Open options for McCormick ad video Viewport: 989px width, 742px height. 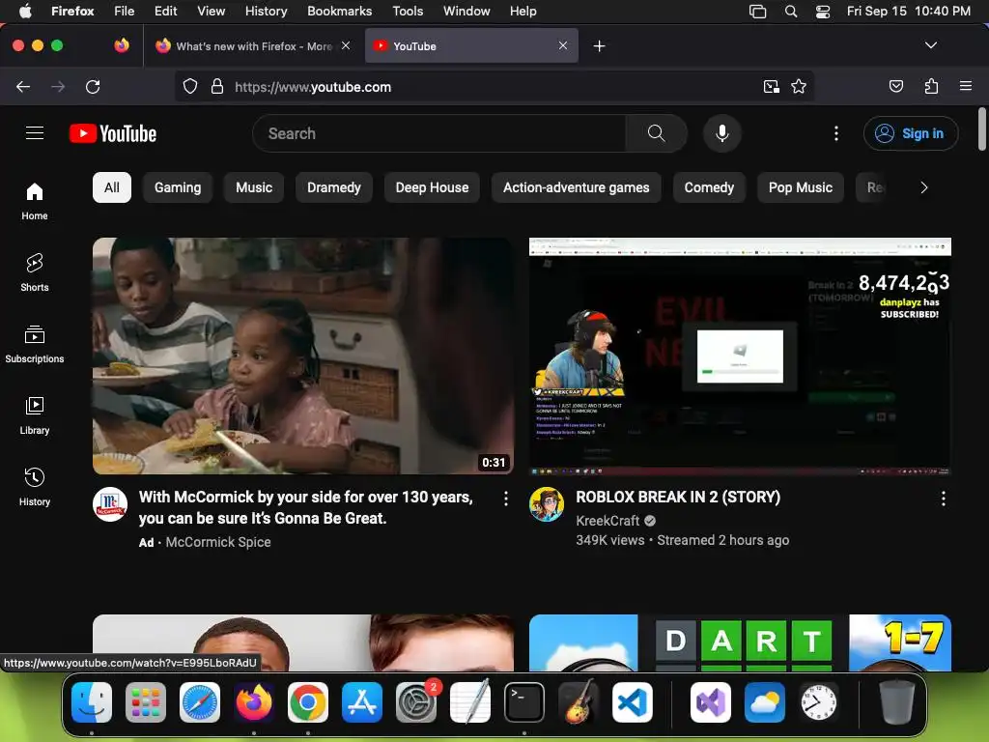point(506,499)
